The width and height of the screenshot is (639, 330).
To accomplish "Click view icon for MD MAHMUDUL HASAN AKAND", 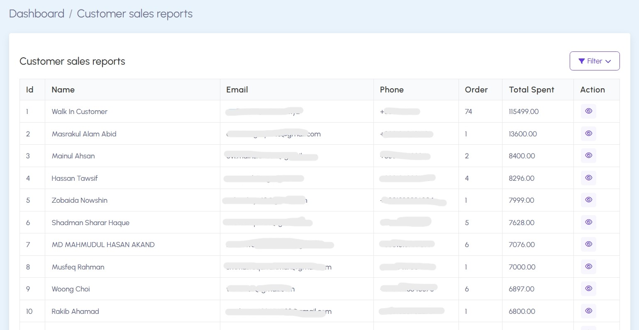I will [x=588, y=244].
